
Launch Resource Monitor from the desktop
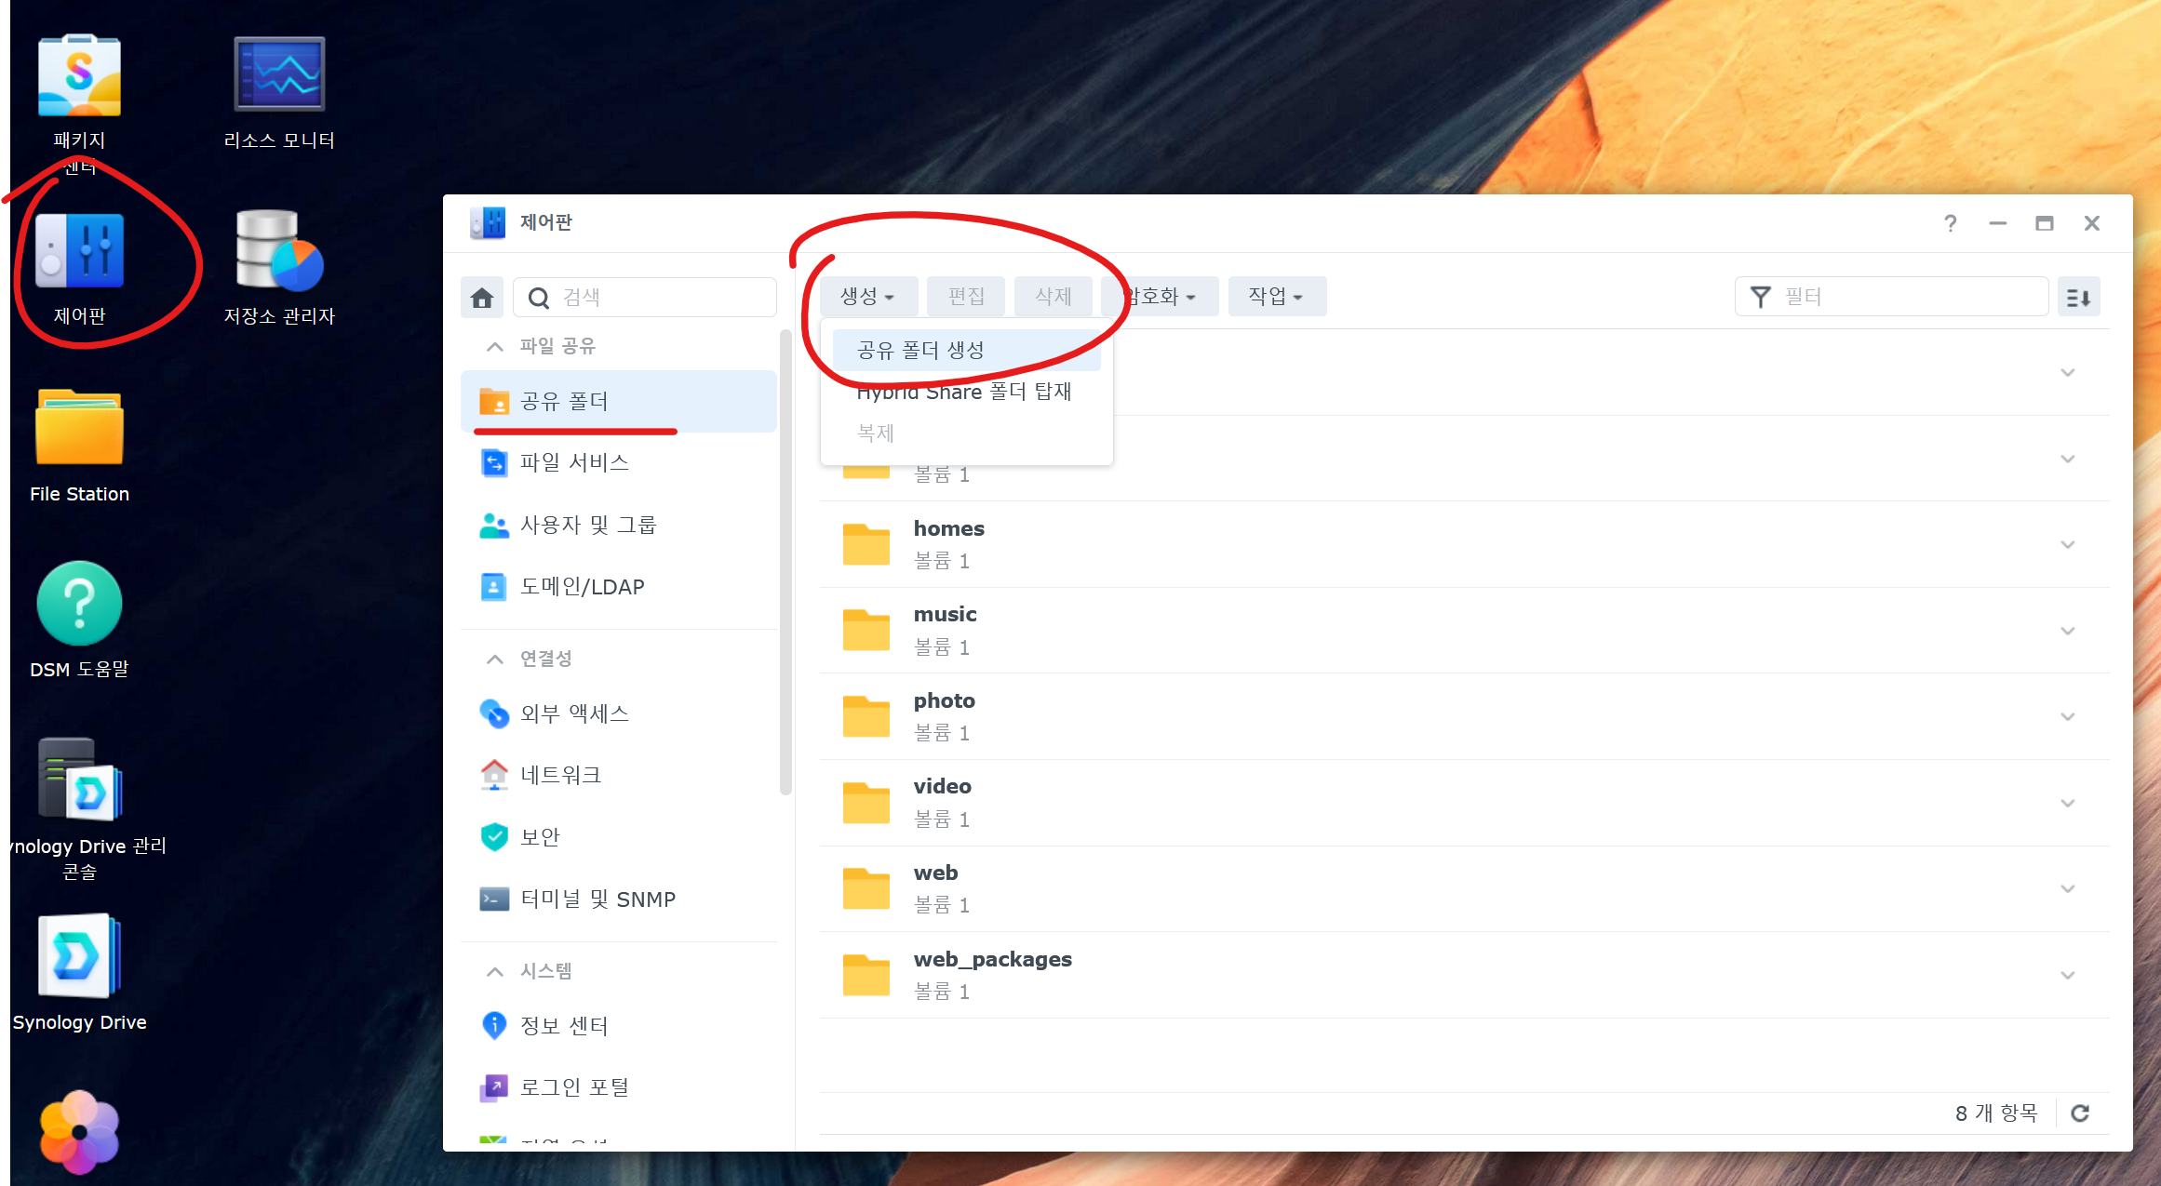278,76
